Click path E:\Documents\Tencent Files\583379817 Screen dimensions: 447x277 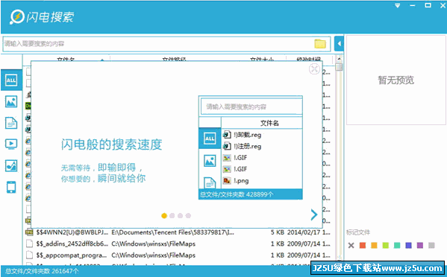pyautogui.click(x=173, y=232)
